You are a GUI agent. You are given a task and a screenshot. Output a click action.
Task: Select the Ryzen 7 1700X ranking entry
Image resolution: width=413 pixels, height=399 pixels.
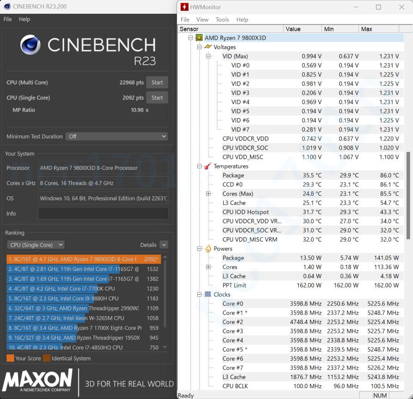click(83, 328)
